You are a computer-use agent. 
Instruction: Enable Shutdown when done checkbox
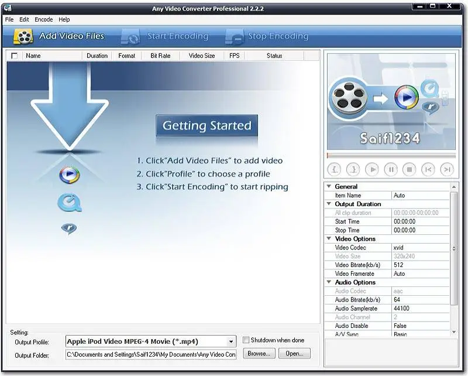click(x=246, y=340)
